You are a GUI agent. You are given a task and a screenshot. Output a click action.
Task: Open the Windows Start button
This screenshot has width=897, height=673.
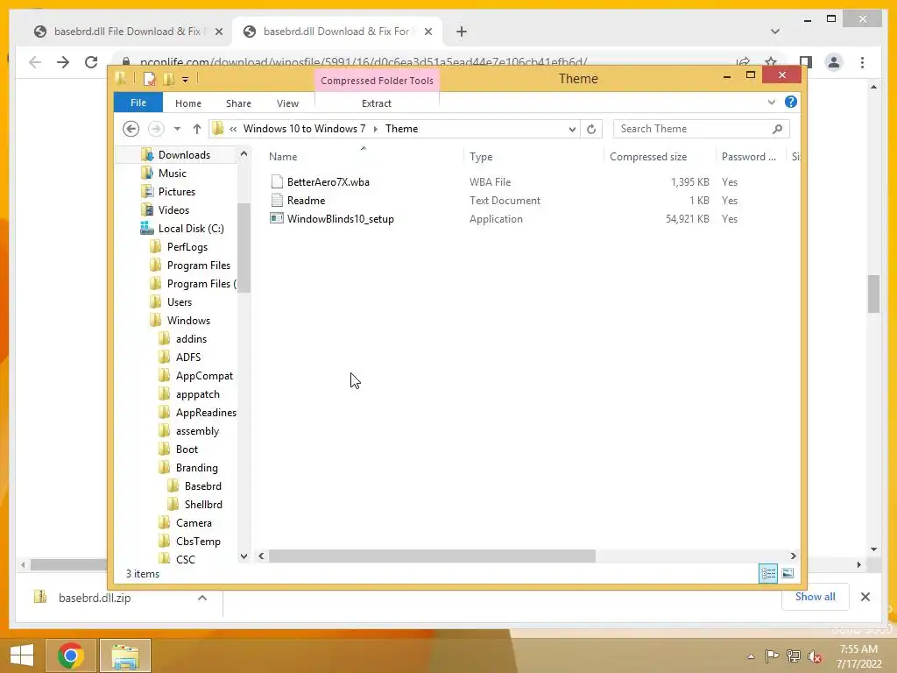[22, 655]
